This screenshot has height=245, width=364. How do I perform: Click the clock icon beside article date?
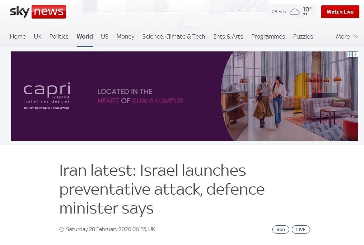[62, 230]
